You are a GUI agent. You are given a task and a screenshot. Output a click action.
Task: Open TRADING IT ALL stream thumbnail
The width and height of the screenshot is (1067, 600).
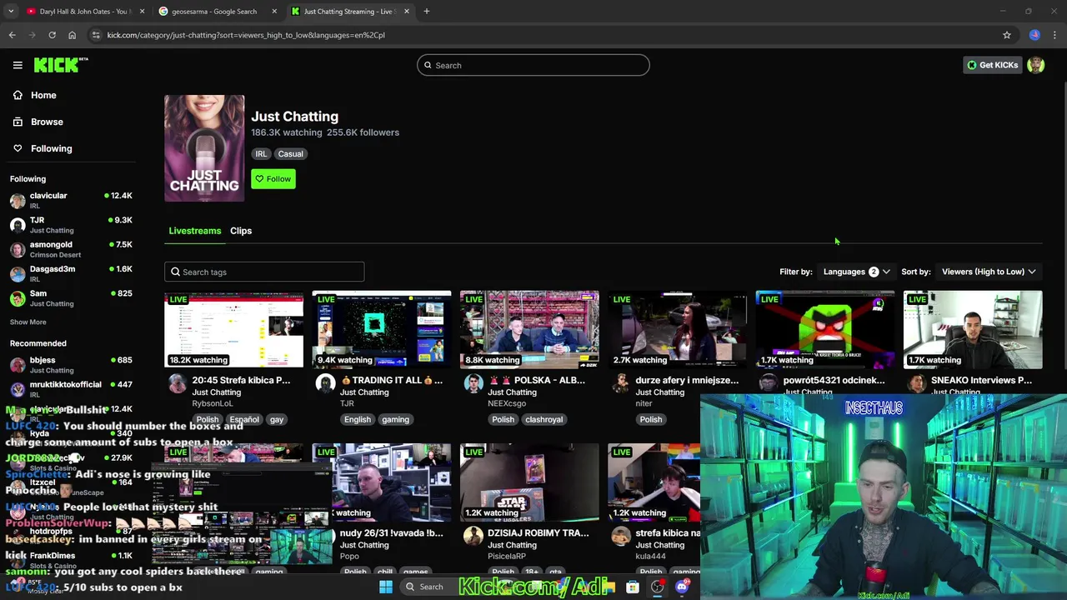point(382,329)
